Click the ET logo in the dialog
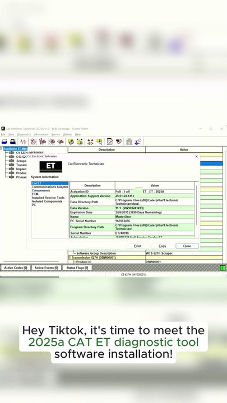Viewport: 227px width, 403px height. [x=50, y=166]
